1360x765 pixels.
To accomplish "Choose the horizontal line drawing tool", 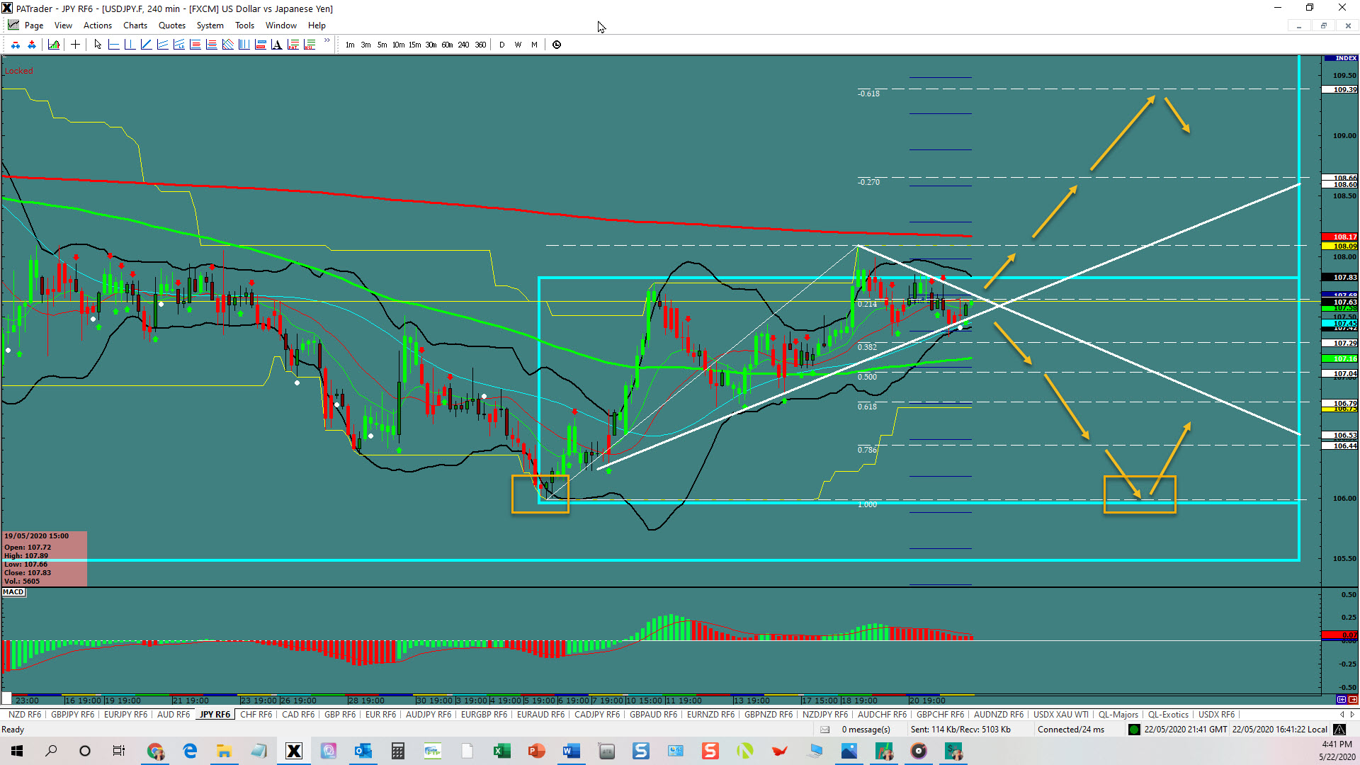I will point(114,45).
